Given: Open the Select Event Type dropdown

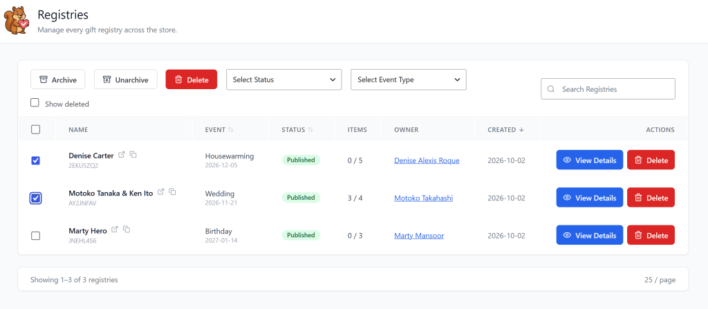Looking at the screenshot, I should [408, 79].
